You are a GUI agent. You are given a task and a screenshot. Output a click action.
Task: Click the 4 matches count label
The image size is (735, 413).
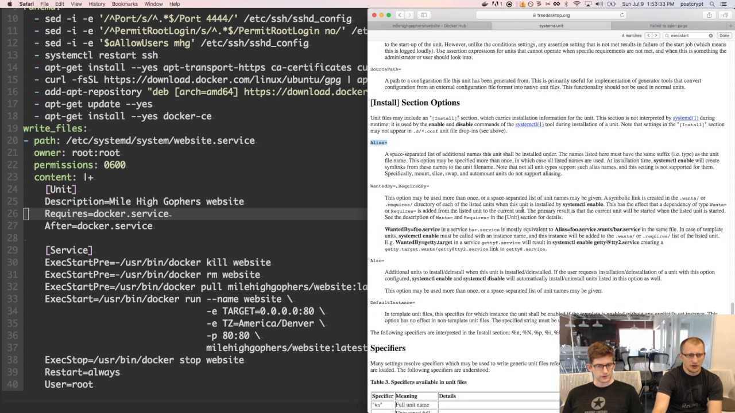[632, 36]
